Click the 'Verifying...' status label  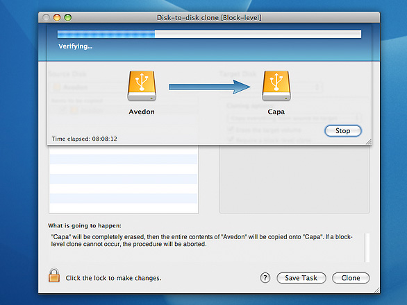click(75, 46)
